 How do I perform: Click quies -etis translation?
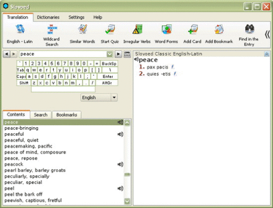159,74
